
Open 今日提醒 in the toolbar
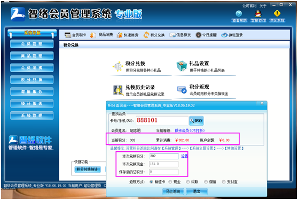point(206,35)
